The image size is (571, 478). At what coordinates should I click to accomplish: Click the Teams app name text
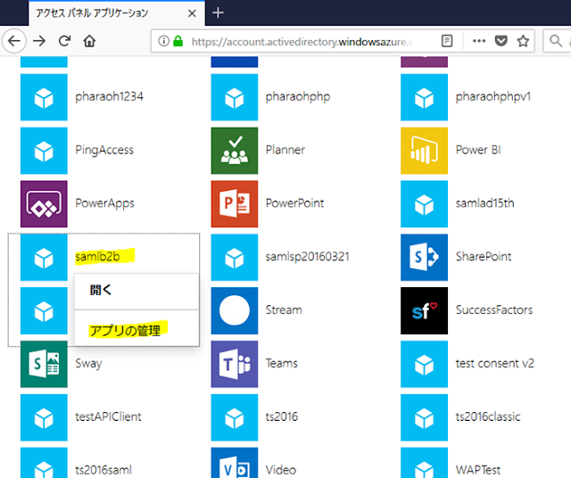282,363
